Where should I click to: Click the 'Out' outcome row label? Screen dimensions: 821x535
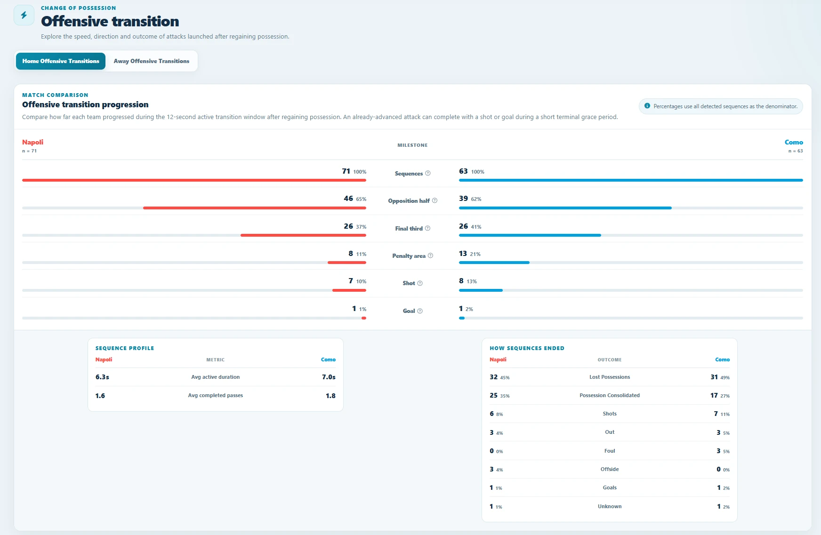pyautogui.click(x=610, y=432)
